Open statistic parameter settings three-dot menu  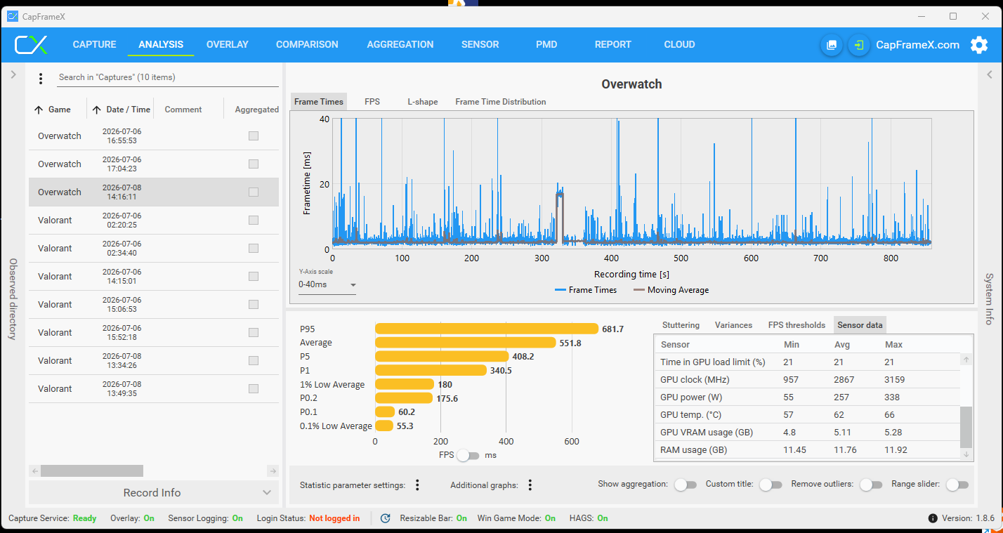417,485
